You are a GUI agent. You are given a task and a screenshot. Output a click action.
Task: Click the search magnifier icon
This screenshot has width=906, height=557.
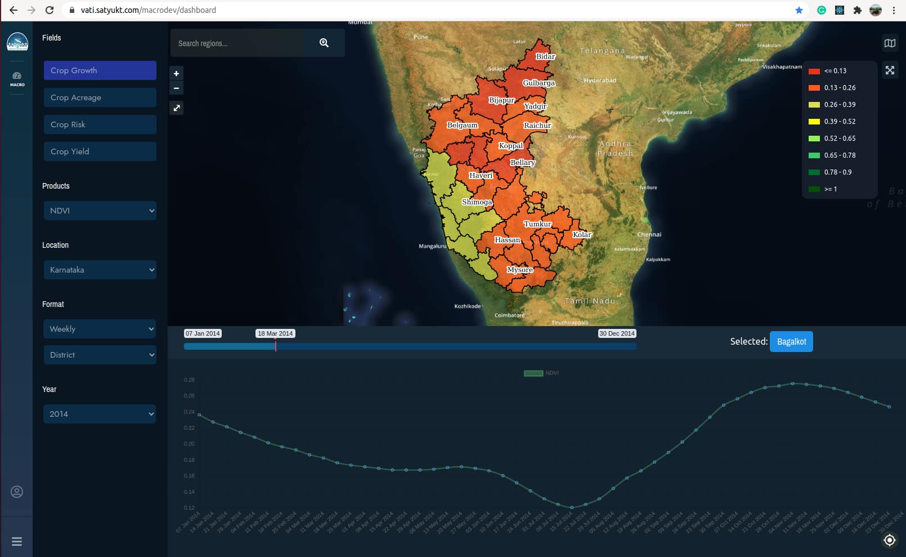click(x=324, y=43)
